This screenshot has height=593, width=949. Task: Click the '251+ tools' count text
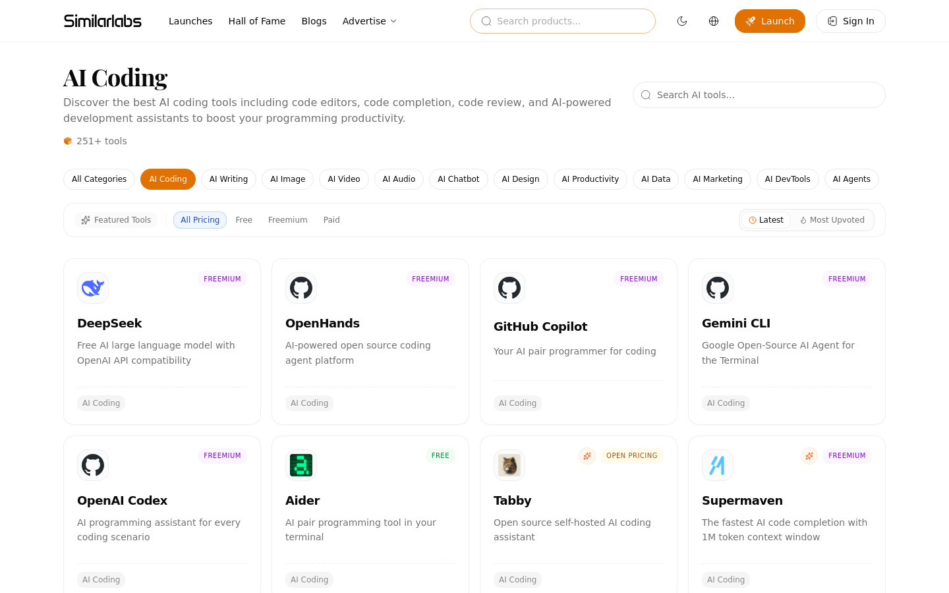click(101, 141)
